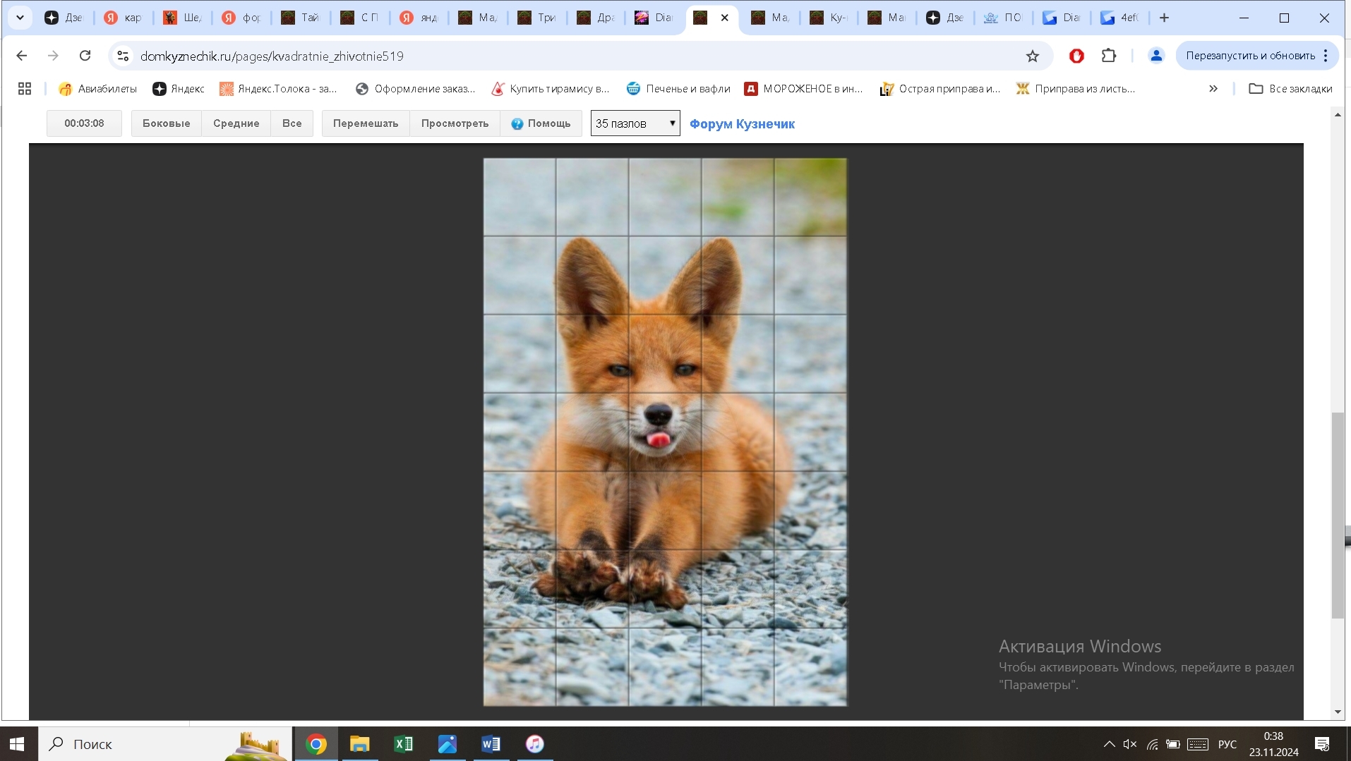Open the Chrome profile avatar
This screenshot has height=761, width=1351.
point(1156,56)
